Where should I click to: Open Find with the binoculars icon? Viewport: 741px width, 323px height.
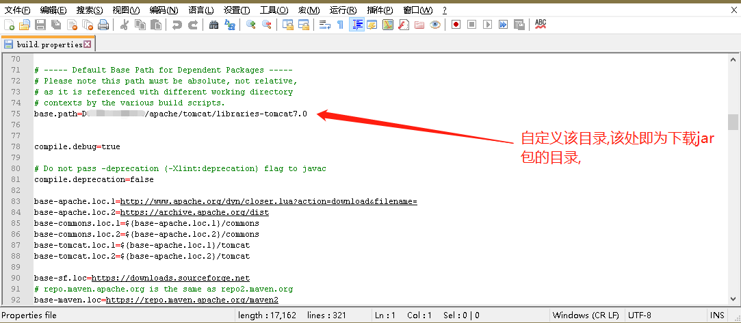(213, 25)
